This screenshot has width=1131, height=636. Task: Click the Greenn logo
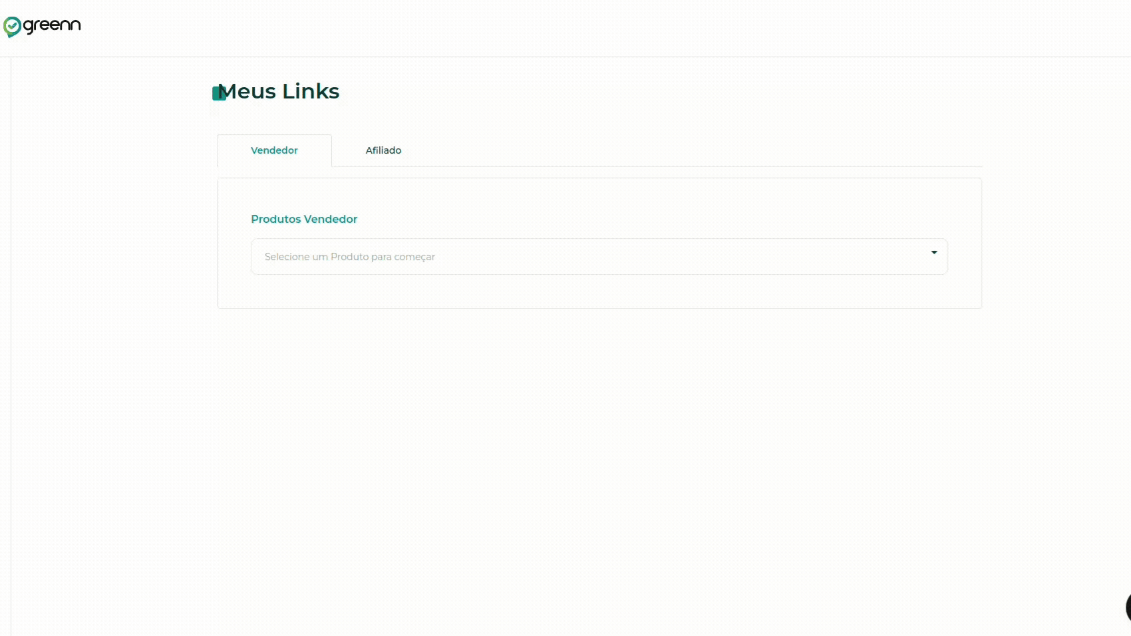tap(42, 27)
